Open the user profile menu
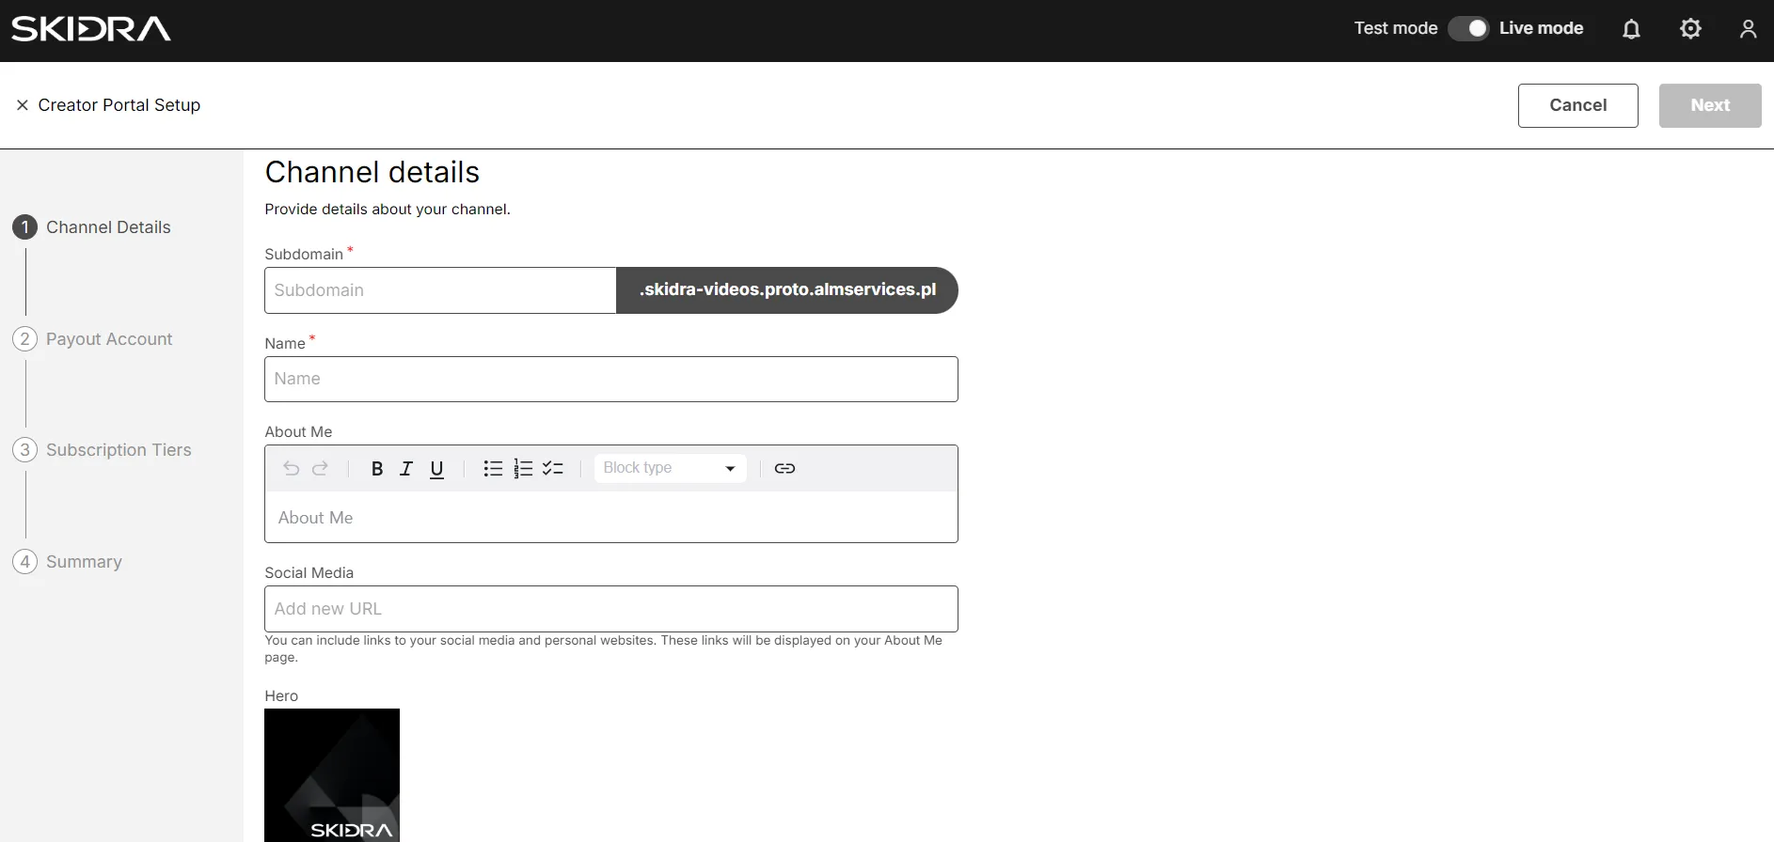The image size is (1774, 842). pyautogui.click(x=1748, y=29)
